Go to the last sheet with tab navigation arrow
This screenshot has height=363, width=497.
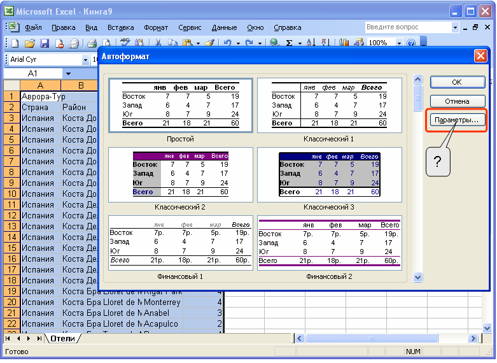point(39,338)
